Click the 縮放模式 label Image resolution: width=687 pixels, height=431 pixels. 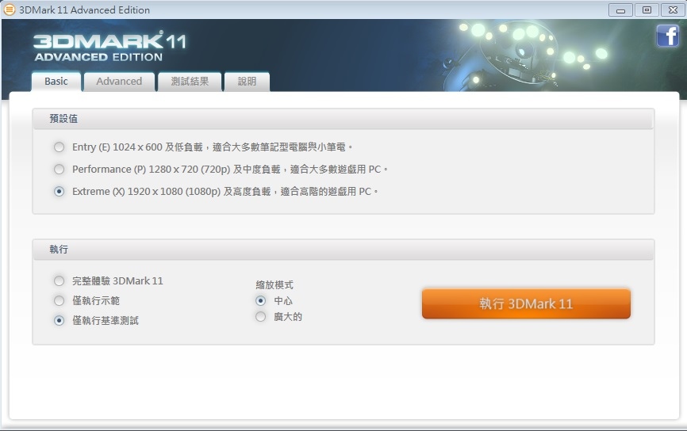[274, 285]
